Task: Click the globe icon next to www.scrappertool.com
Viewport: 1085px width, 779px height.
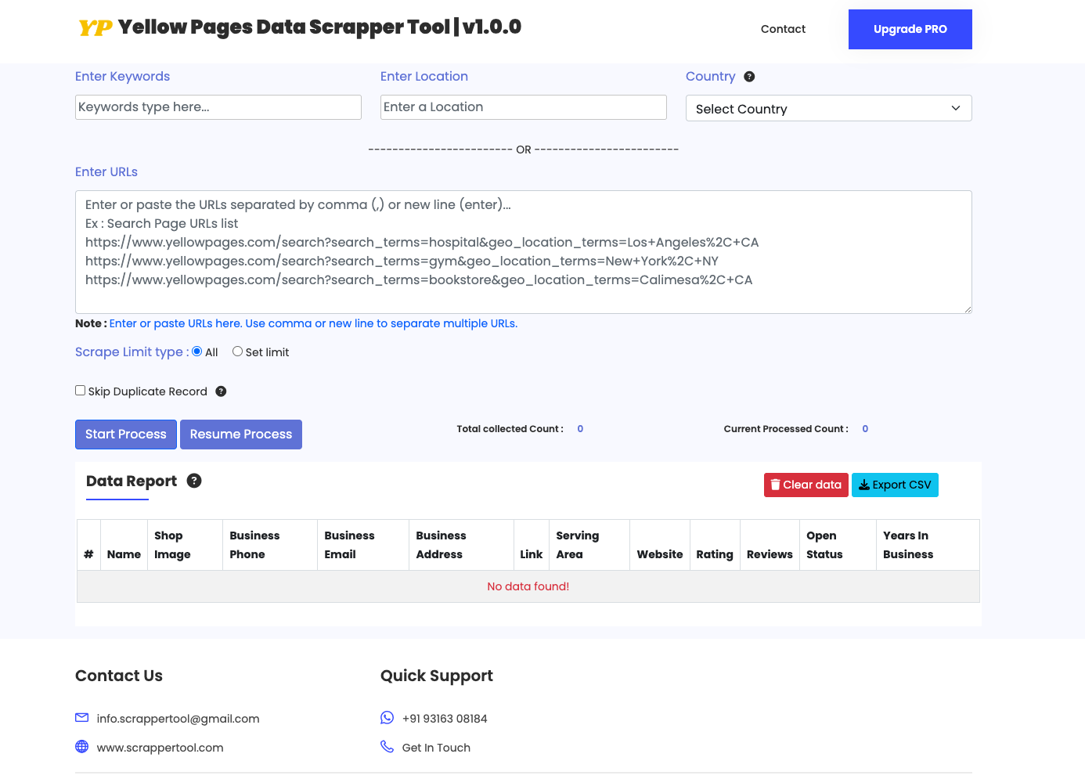Action: (x=81, y=747)
